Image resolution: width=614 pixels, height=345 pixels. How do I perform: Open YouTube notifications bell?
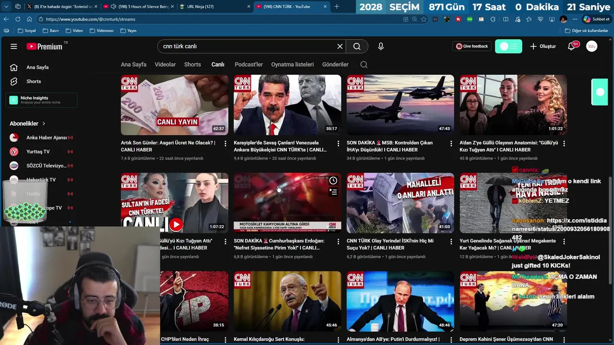571,46
